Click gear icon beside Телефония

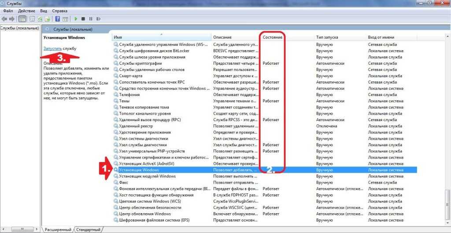click(x=116, y=95)
